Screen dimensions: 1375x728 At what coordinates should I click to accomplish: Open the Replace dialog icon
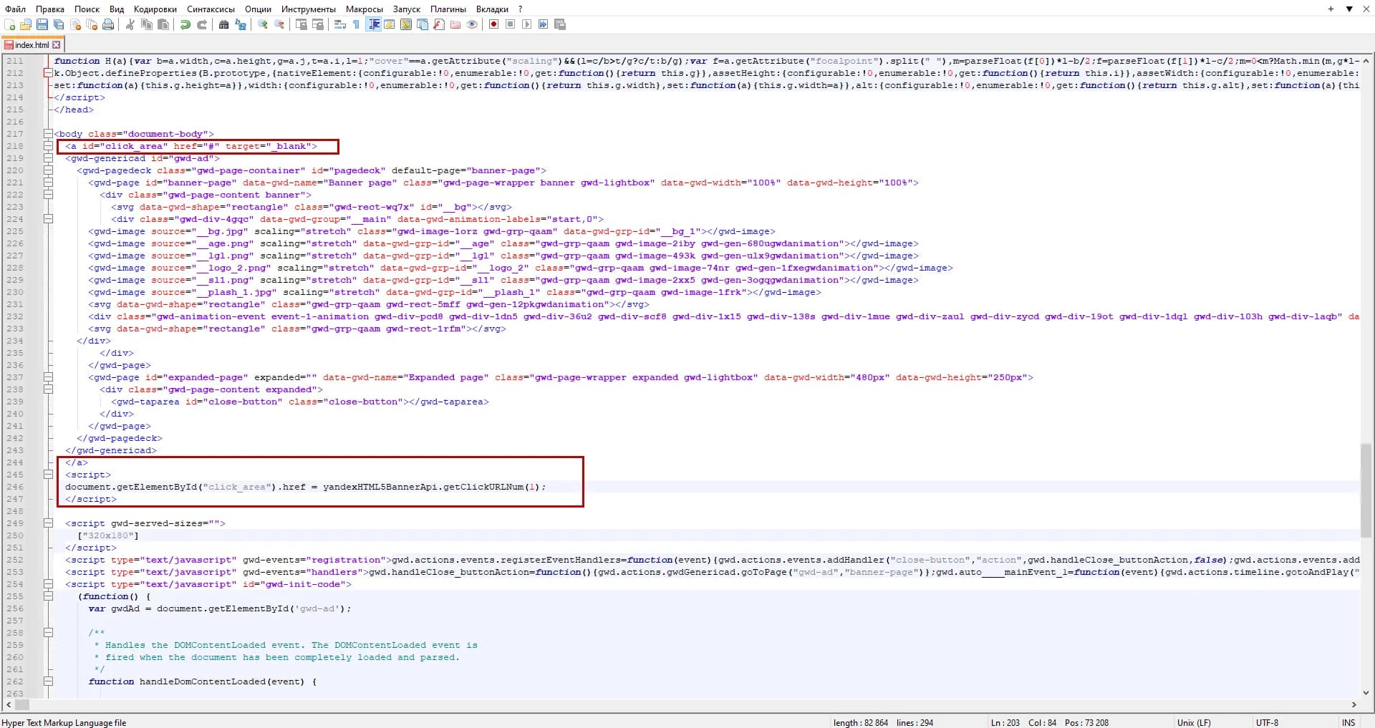click(241, 25)
